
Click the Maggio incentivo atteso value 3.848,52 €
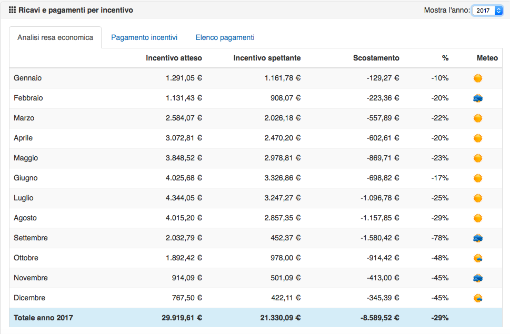click(x=184, y=158)
